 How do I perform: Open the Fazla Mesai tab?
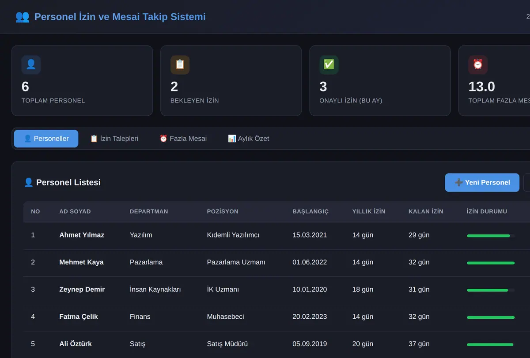tap(183, 139)
